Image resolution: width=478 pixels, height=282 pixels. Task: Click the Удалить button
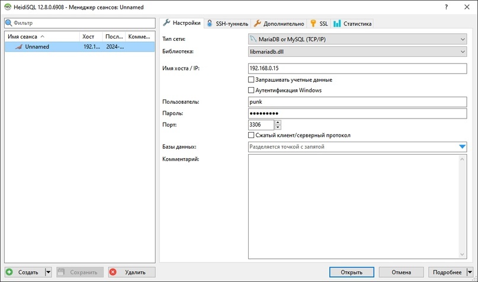pos(131,272)
